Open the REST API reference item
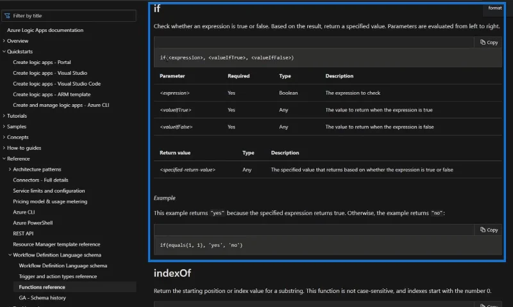 coord(23,233)
